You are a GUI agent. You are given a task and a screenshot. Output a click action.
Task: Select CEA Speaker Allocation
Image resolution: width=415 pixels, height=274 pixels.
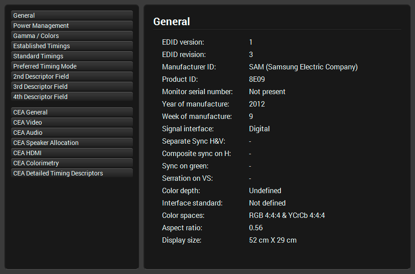72,143
